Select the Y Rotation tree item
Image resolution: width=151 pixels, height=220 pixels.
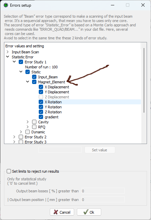53,107
